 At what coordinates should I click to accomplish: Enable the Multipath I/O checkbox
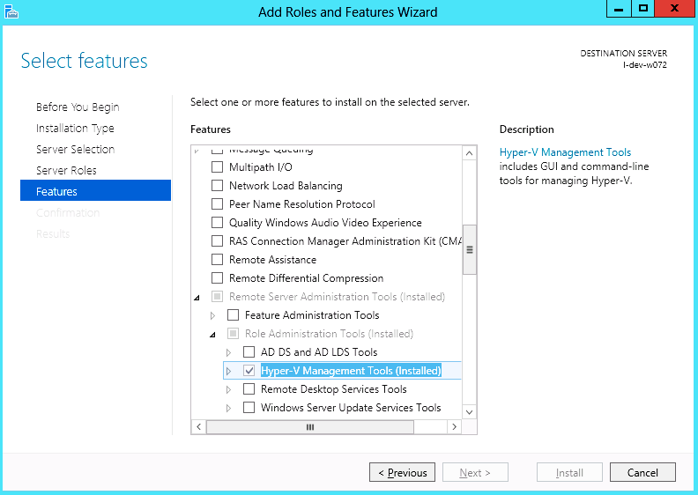point(218,167)
